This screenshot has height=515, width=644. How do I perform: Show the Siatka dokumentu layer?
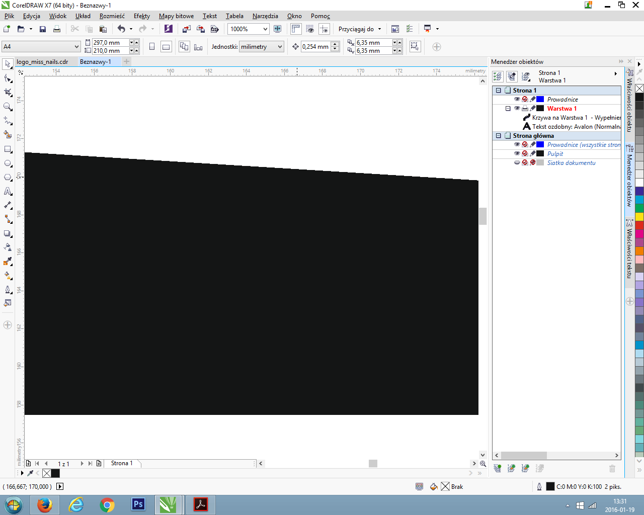[517, 163]
